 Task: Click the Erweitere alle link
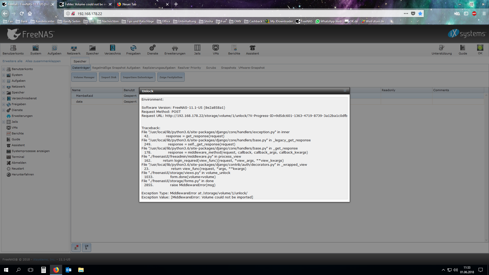[x=12, y=61]
